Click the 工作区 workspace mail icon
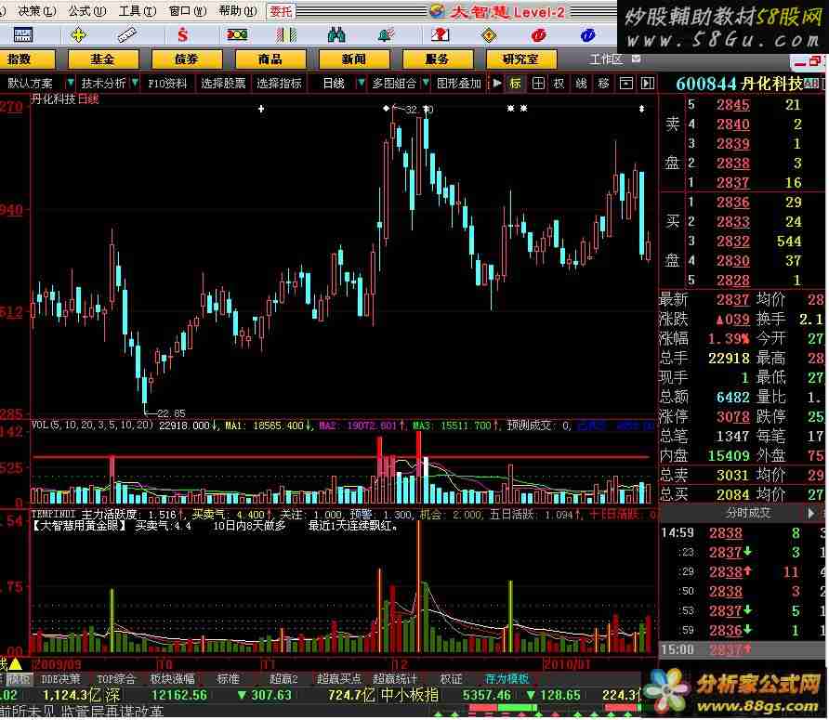 [637, 59]
